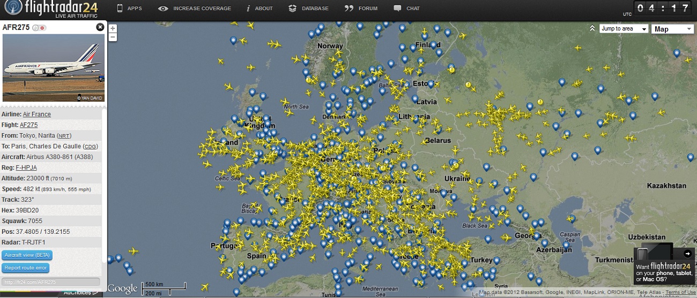Open the Map type dropdown
Viewport: 697px width, 298px height.
(x=672, y=29)
